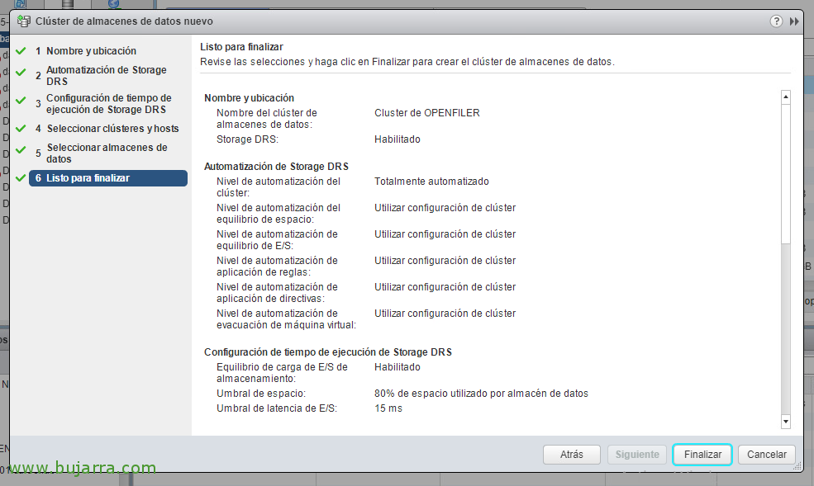The height and width of the screenshot is (486, 814).
Task: Click green checkmark beside Listo para finalizar
Action: point(21,178)
